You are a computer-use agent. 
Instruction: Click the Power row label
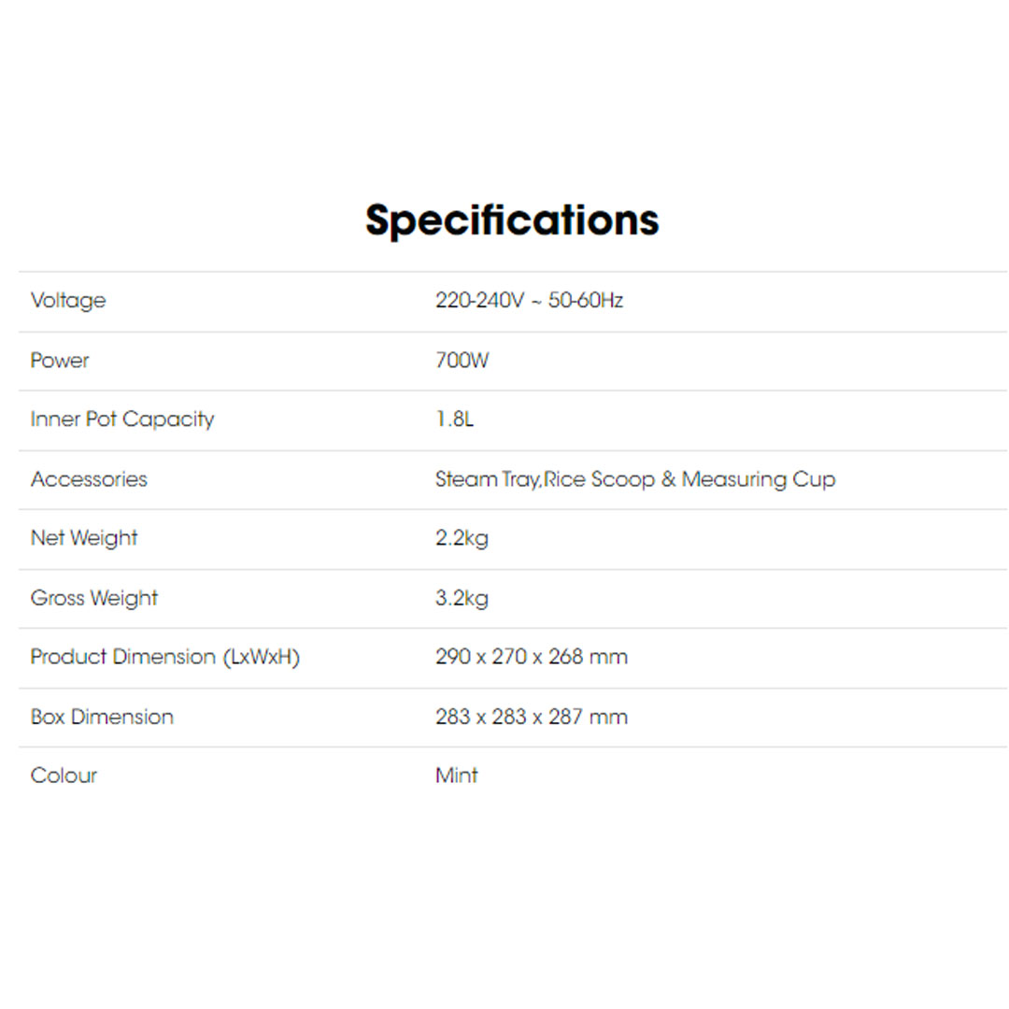pyautogui.click(x=60, y=361)
